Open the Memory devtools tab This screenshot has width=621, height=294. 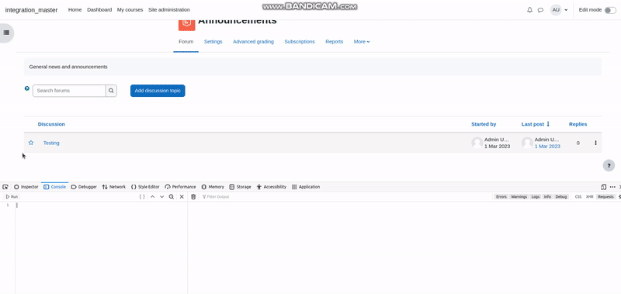(x=213, y=187)
